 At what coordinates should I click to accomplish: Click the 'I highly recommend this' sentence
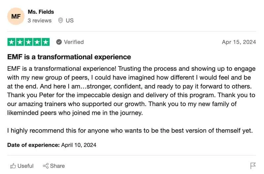pyautogui.click(x=130, y=130)
